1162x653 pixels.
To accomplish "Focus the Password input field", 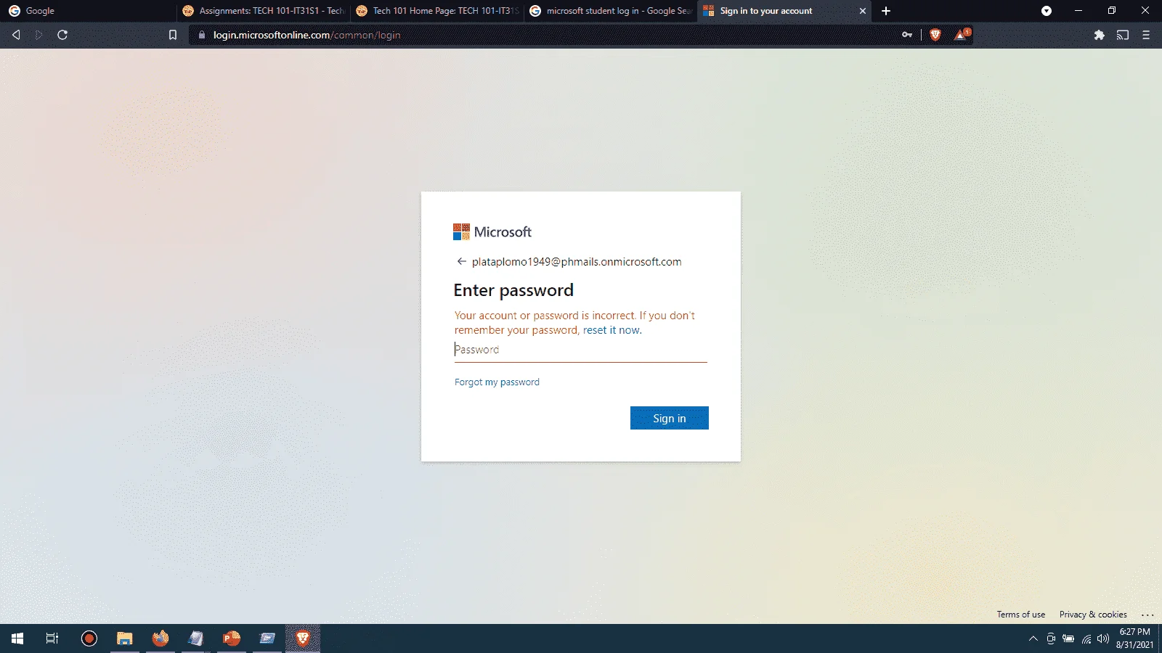I will pyautogui.click(x=580, y=350).
